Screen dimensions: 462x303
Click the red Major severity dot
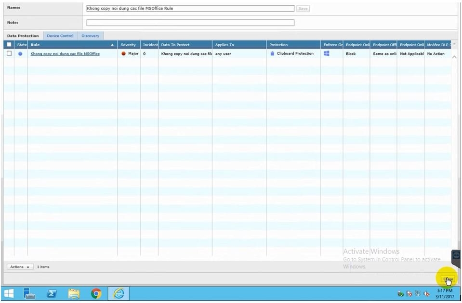pyautogui.click(x=123, y=54)
